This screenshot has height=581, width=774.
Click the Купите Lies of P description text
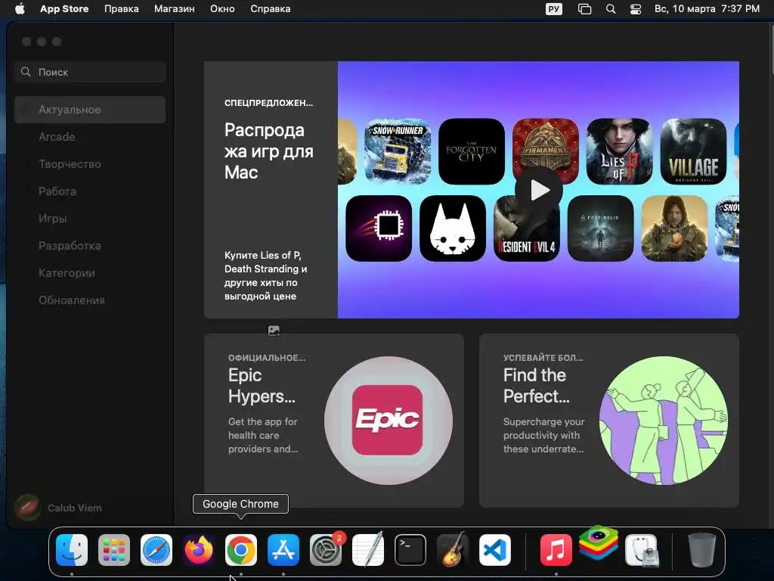tap(266, 275)
